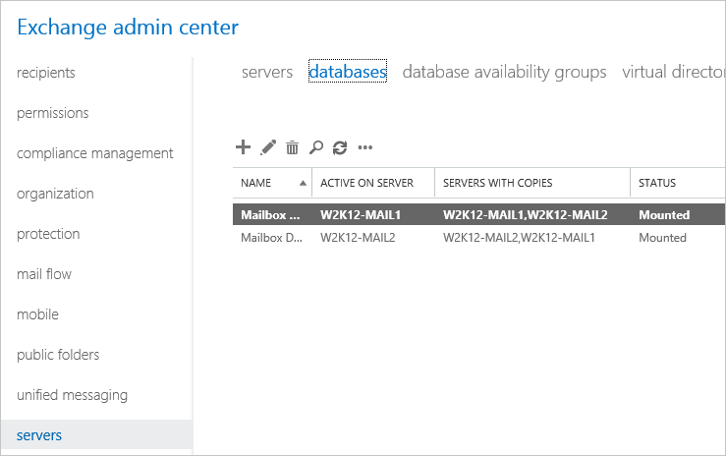726x456 pixels.
Task: Click the Add (plus) database icon
Action: click(243, 147)
